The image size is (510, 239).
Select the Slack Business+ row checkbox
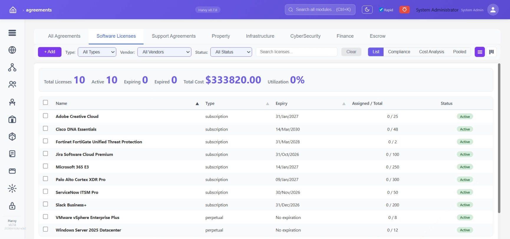pyautogui.click(x=45, y=204)
